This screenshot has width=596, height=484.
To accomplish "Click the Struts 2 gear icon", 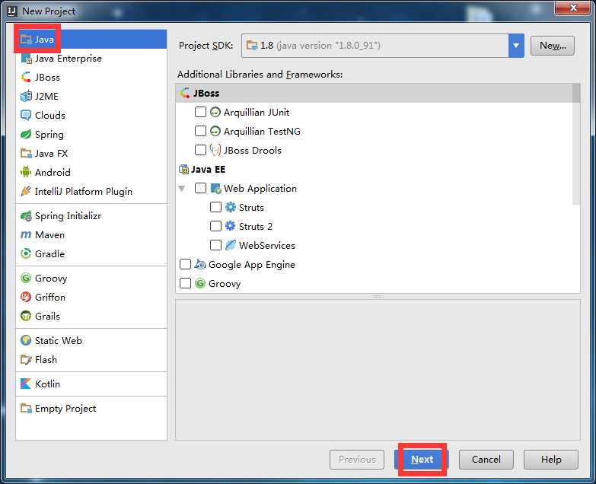I will (x=231, y=227).
